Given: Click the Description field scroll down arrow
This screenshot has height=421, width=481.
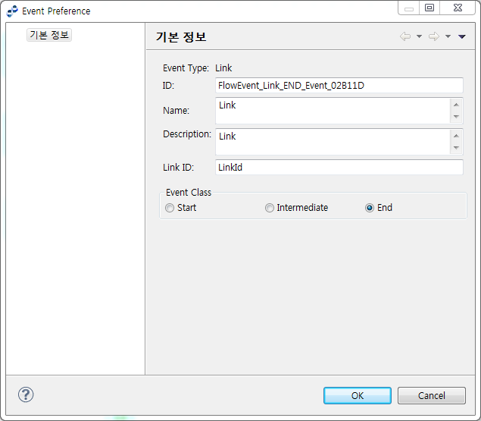Looking at the screenshot, I should point(455,148).
